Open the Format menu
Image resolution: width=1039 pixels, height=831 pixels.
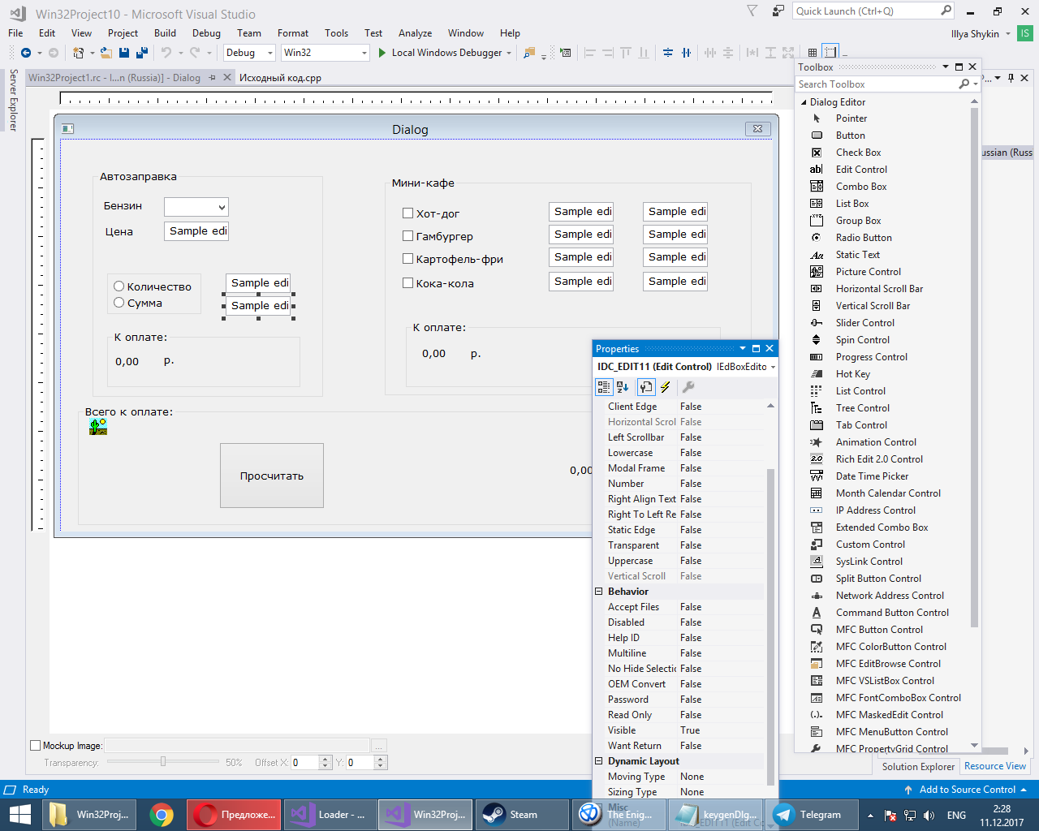[292, 33]
